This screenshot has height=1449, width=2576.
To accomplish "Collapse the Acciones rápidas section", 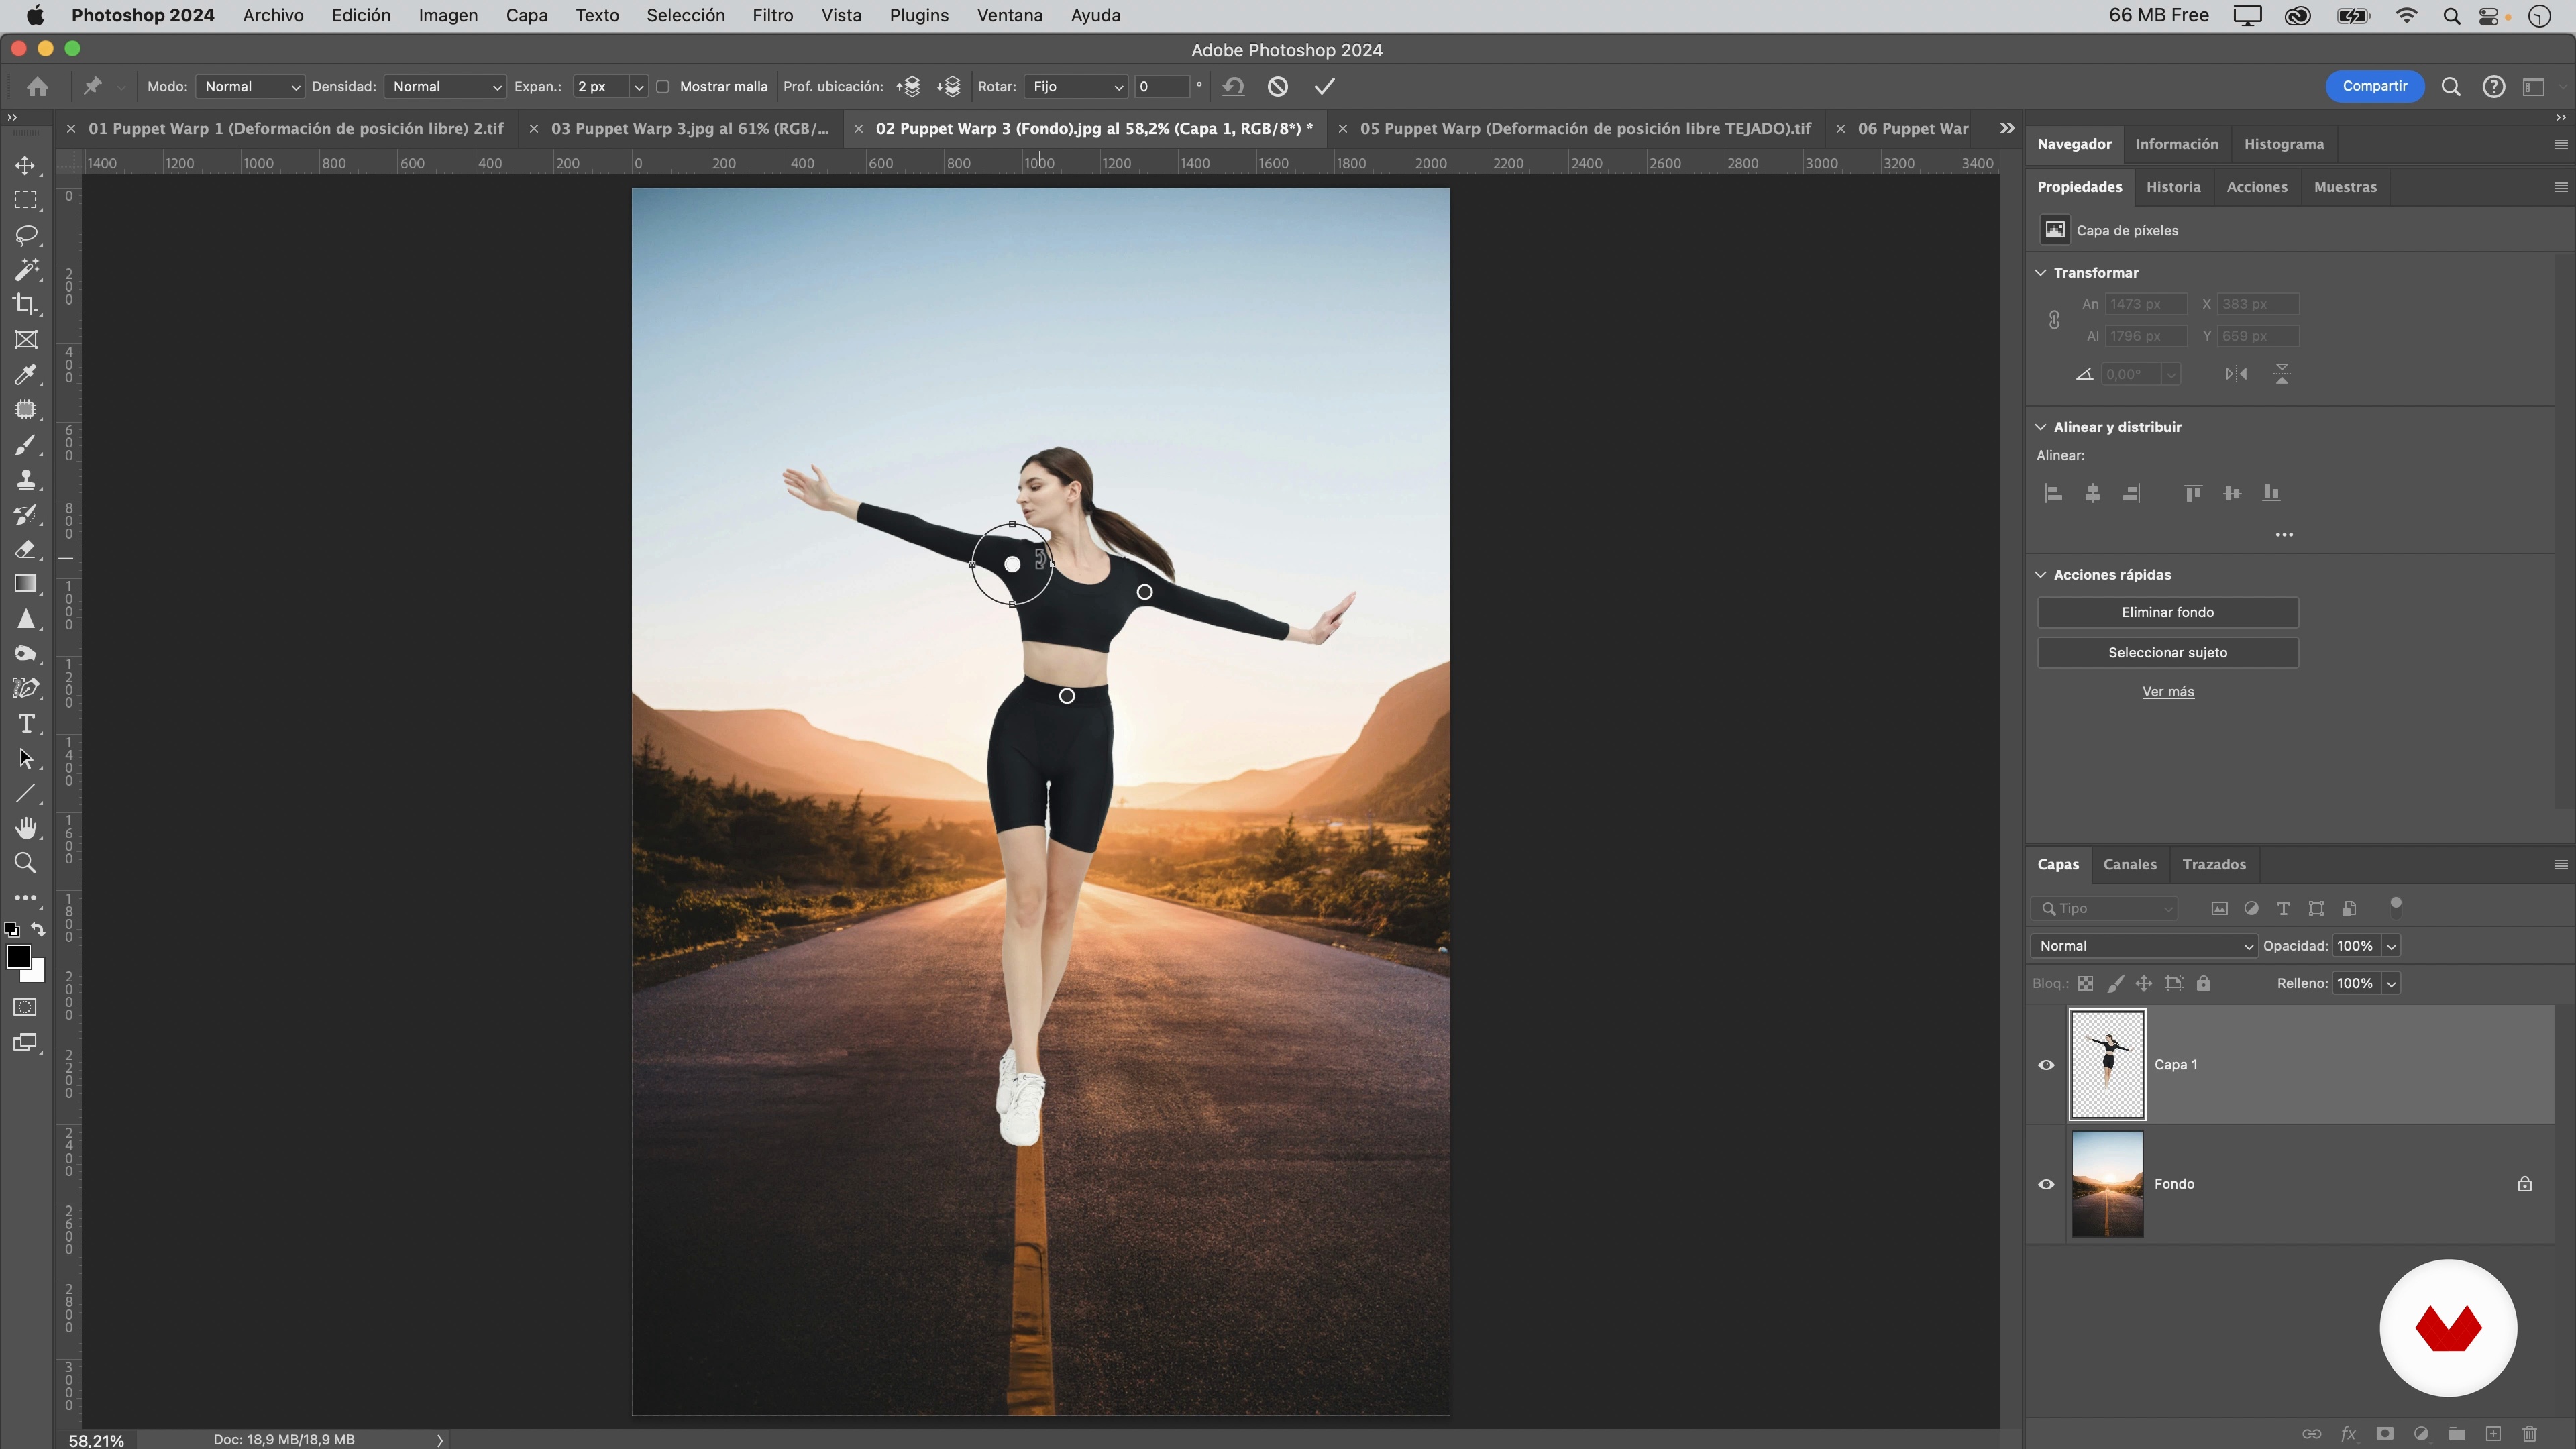I will point(2041,575).
